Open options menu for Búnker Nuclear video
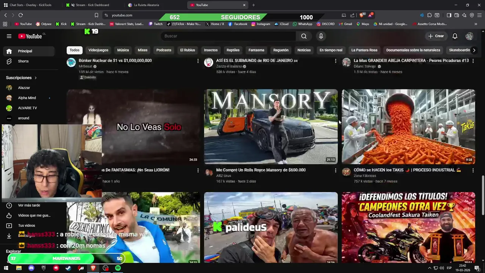This screenshot has height=273, width=485. [198, 61]
